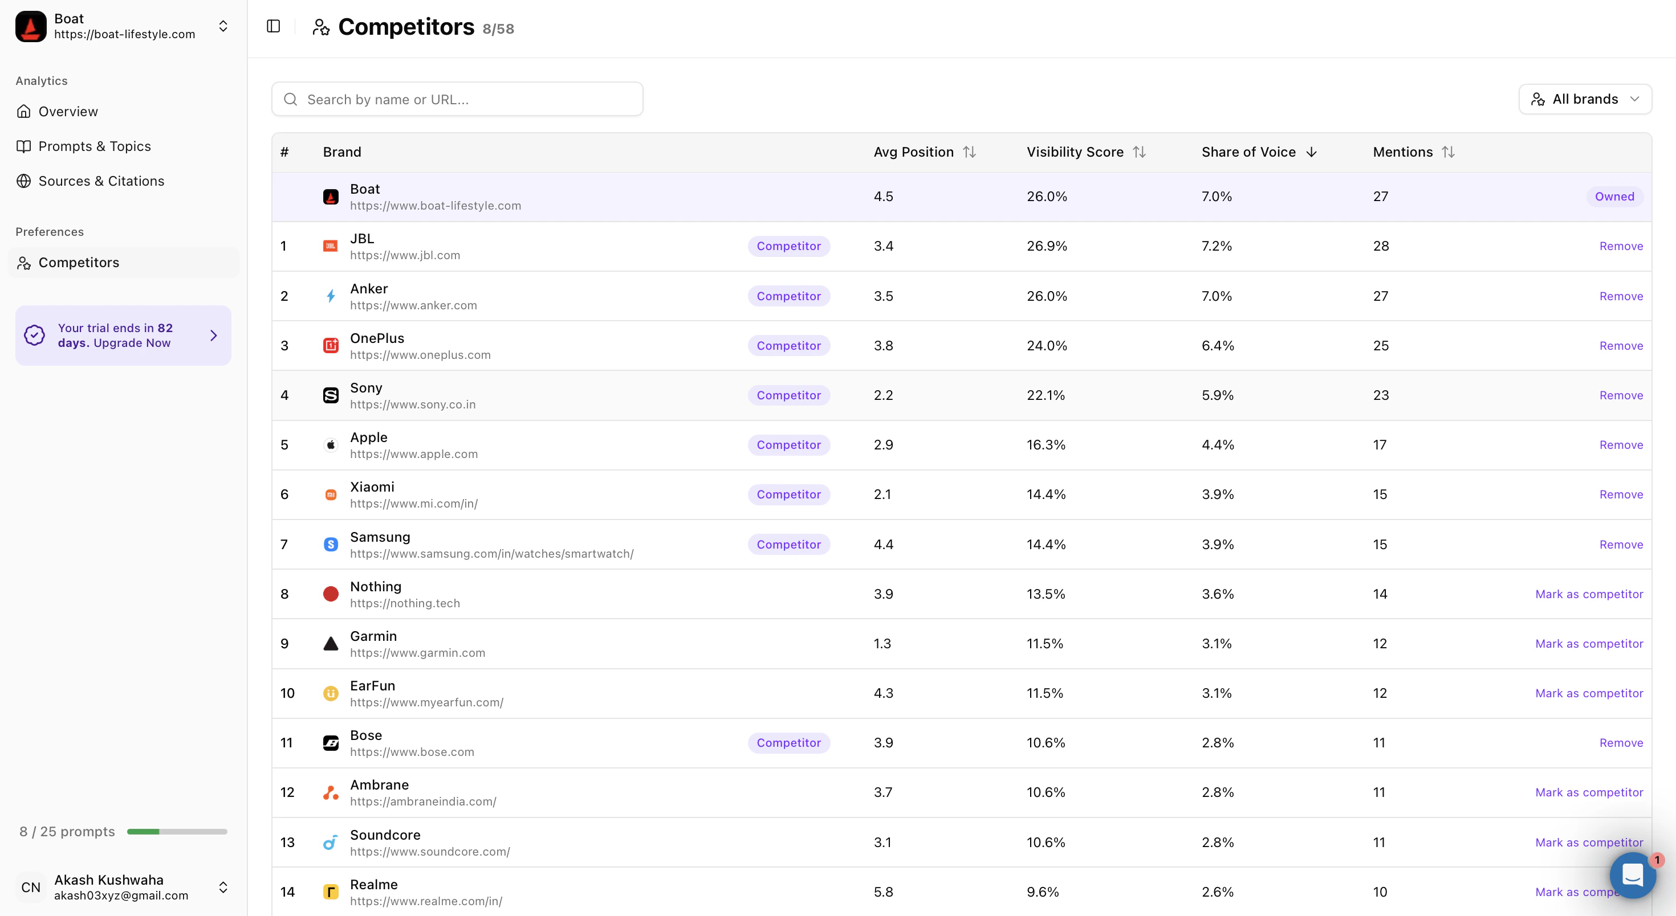
Task: Remove OnePlus from competitors
Action: [1621, 346]
